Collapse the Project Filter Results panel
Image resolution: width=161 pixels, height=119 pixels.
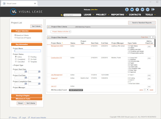click(49, 38)
